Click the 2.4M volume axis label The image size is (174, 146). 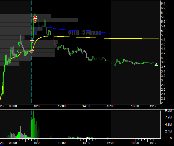click(168, 131)
